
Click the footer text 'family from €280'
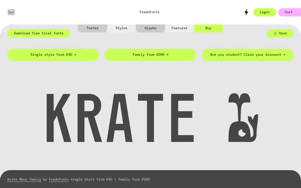coord(134,180)
